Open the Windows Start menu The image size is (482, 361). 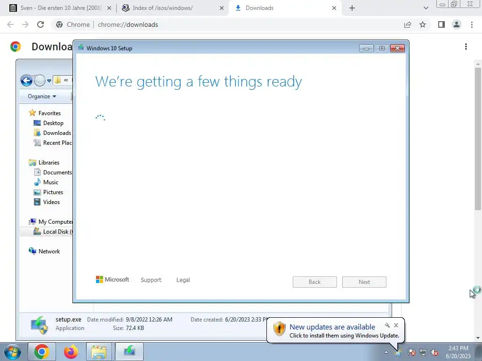13,352
